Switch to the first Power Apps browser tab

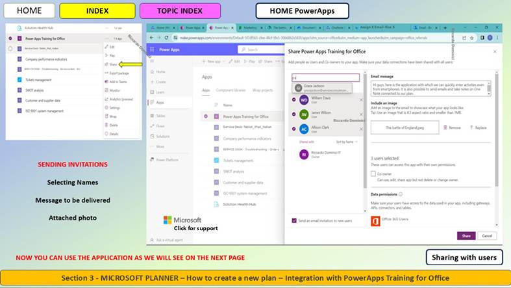192,28
